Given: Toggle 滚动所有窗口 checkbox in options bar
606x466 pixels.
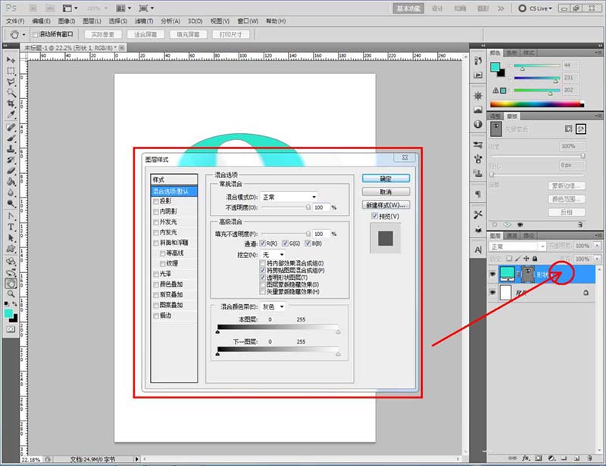Looking at the screenshot, I should tap(35, 34).
